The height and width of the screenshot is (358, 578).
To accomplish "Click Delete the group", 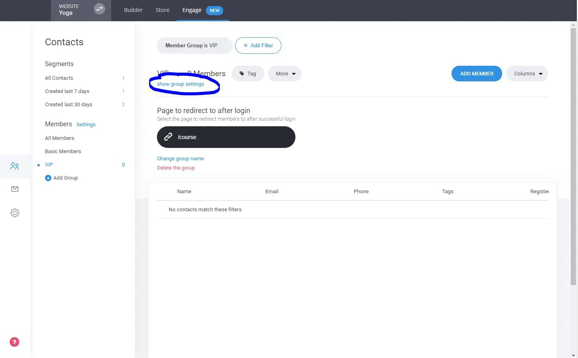I will point(176,168).
